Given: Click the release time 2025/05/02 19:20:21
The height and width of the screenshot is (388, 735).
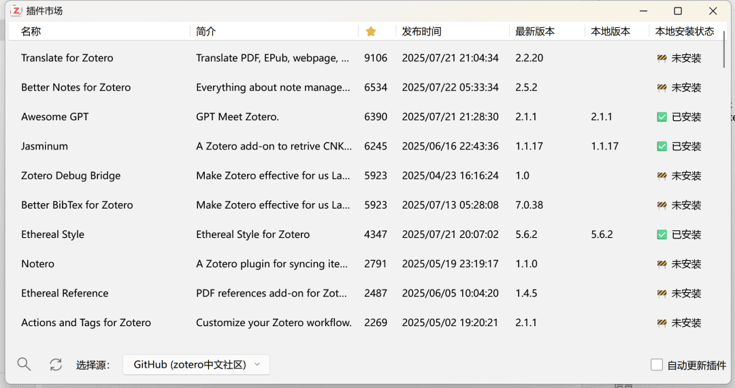Looking at the screenshot, I should 450,323.
